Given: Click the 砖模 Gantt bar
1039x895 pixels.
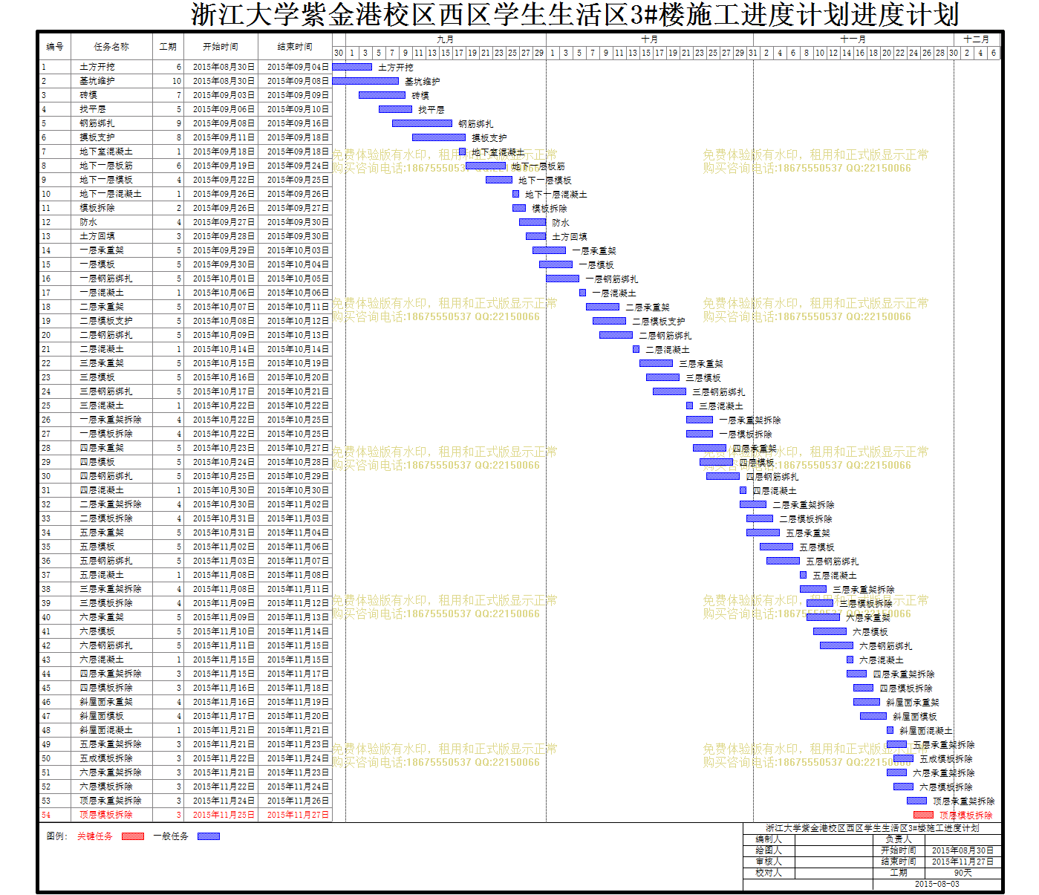Looking at the screenshot, I should [382, 95].
